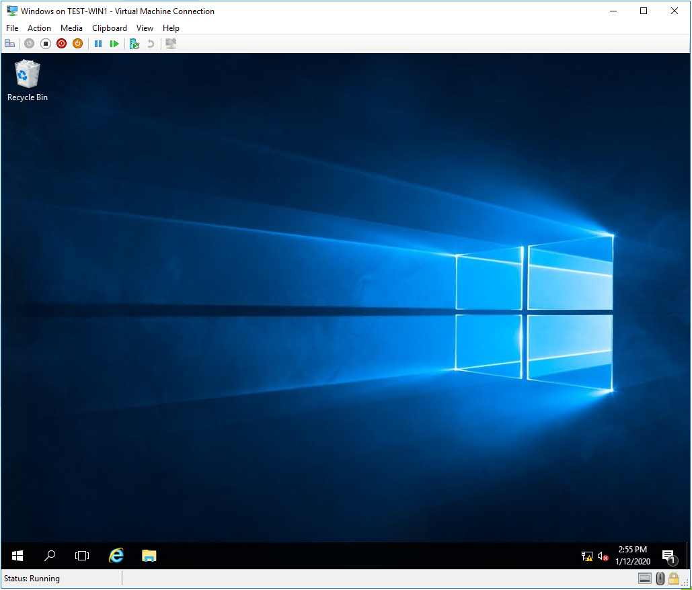Click the Show Desktop sliver in the guest taskbar
Screen dimensions: 692x590
[x=689, y=556]
